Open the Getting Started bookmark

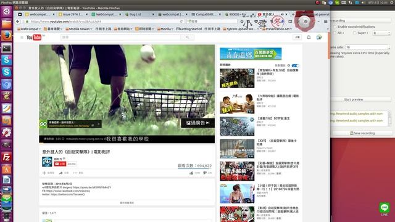[x=189, y=29]
